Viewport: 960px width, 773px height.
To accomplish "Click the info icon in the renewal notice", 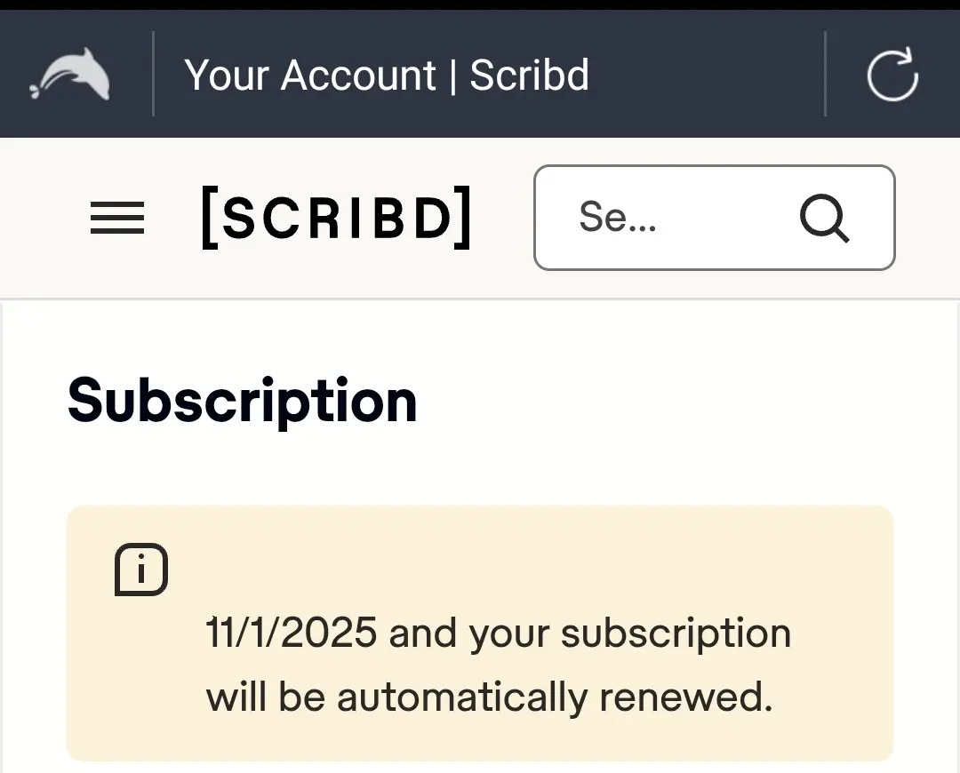I will point(141,570).
